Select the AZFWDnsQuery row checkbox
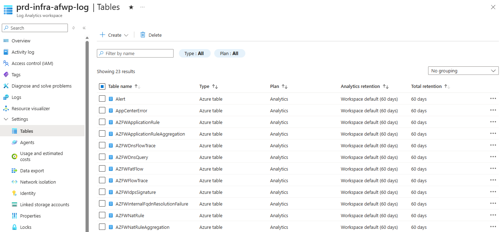Image resolution: width=502 pixels, height=232 pixels. [102, 157]
